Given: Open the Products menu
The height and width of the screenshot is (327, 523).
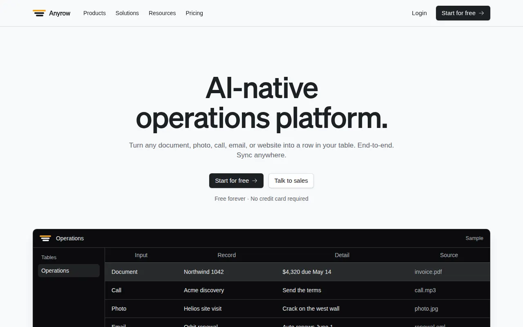Looking at the screenshot, I should coord(94,13).
